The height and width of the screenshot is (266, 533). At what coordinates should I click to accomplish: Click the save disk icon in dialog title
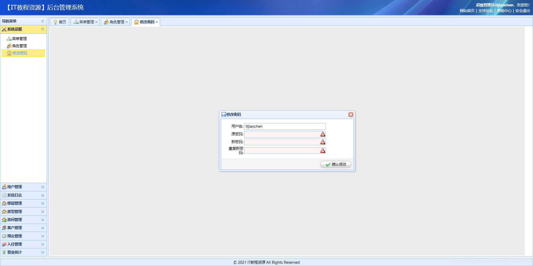click(224, 114)
